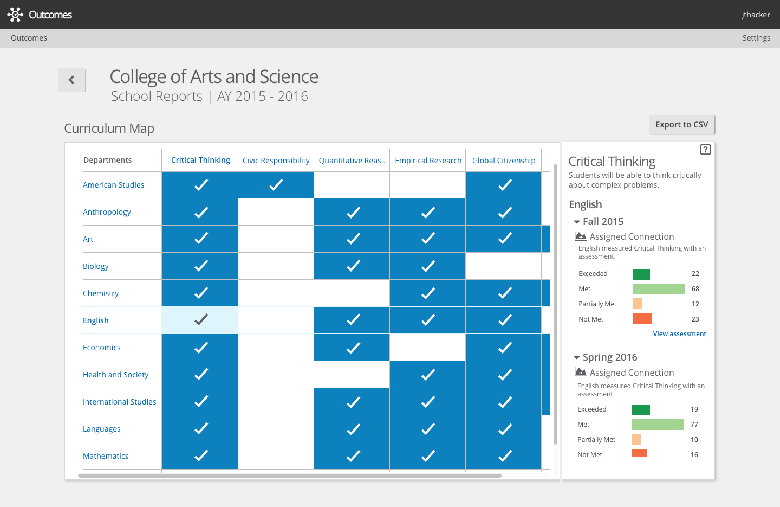Open the Languages department link
The width and height of the screenshot is (780, 507).
[101, 429]
